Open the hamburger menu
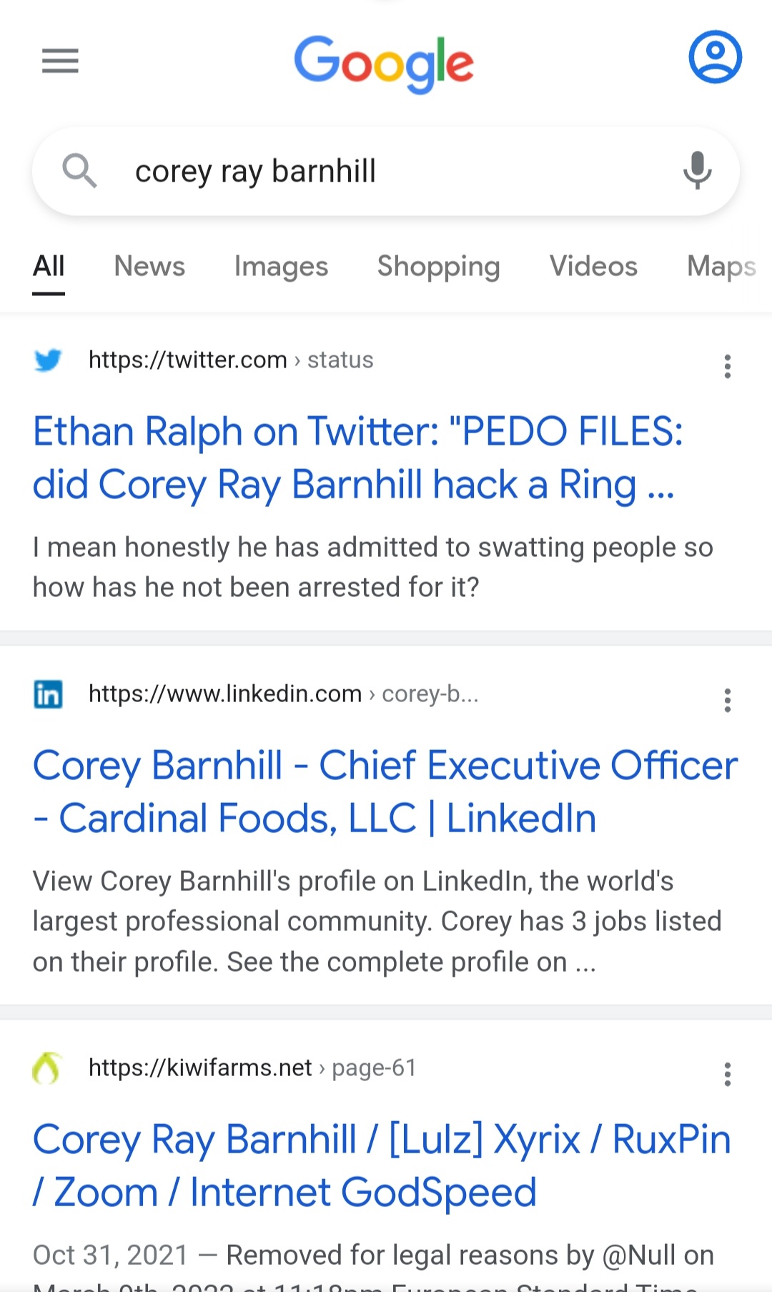This screenshot has width=772, height=1292. pyautogui.click(x=60, y=61)
